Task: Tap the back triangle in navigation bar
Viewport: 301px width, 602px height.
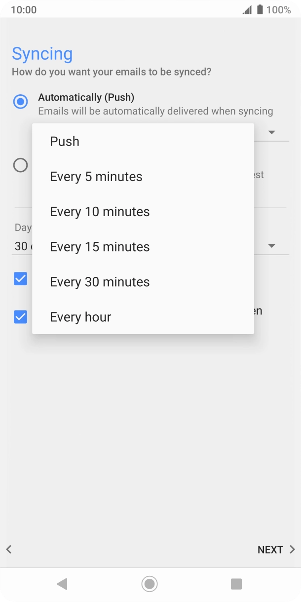Action: (62, 584)
